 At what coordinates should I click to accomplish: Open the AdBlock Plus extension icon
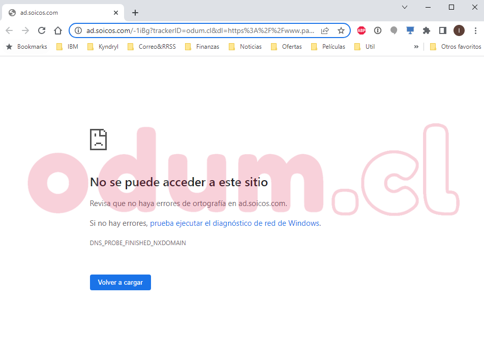tap(361, 30)
